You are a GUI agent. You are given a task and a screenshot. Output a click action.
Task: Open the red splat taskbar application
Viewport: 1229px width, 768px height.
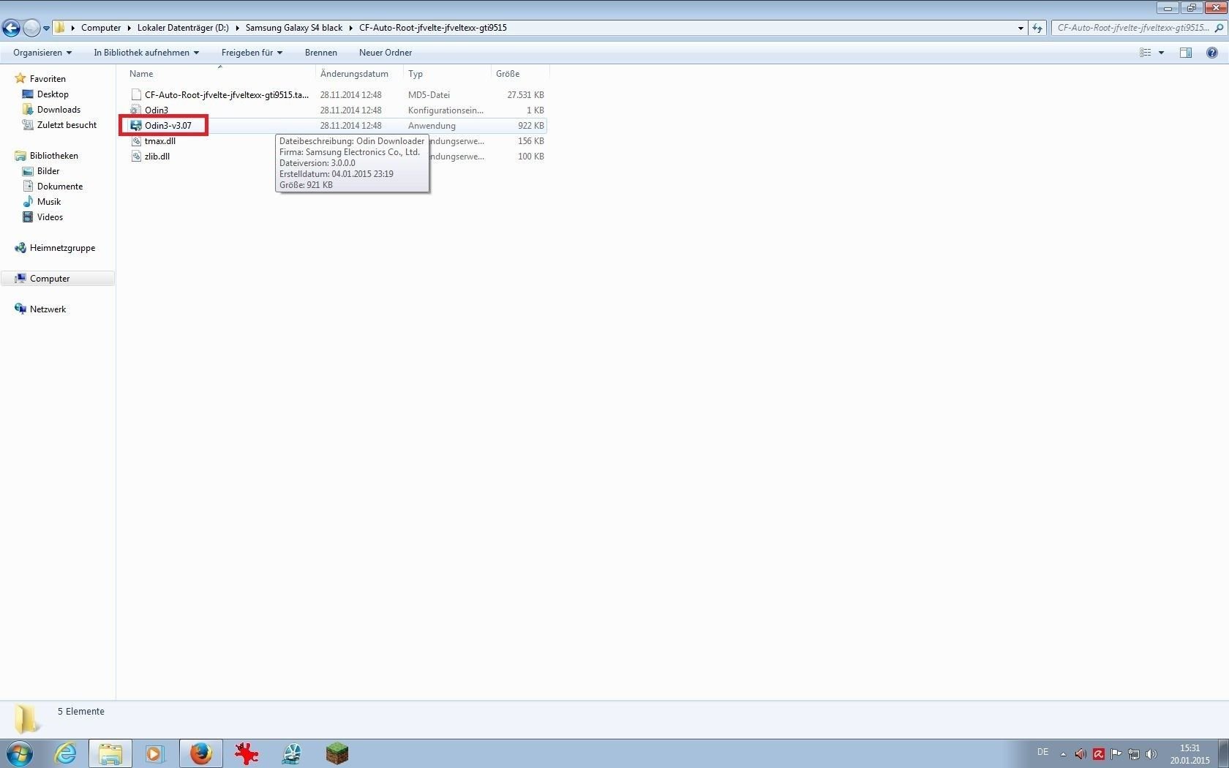pos(247,753)
